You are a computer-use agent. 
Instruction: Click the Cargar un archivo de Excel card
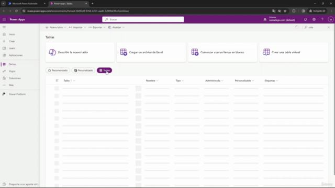pyautogui.click(x=151, y=52)
